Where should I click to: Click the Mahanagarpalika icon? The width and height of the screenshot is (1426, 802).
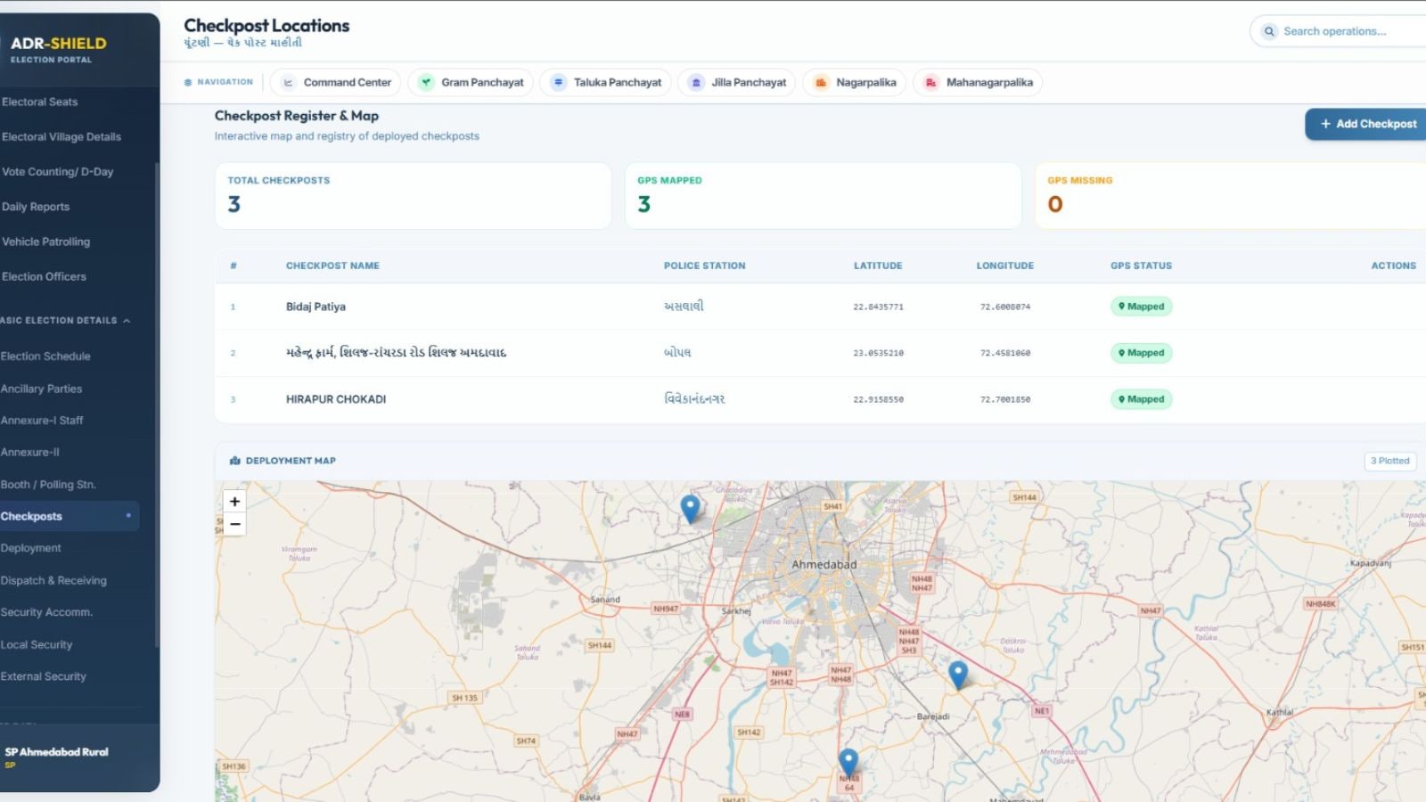(x=930, y=83)
